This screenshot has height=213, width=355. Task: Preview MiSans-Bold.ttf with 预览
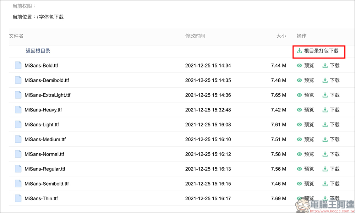pos(305,65)
